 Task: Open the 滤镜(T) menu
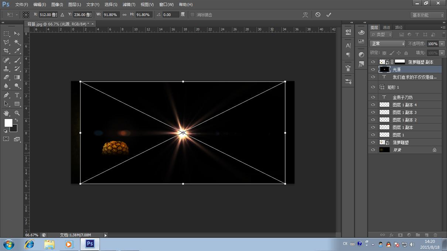(129, 4)
